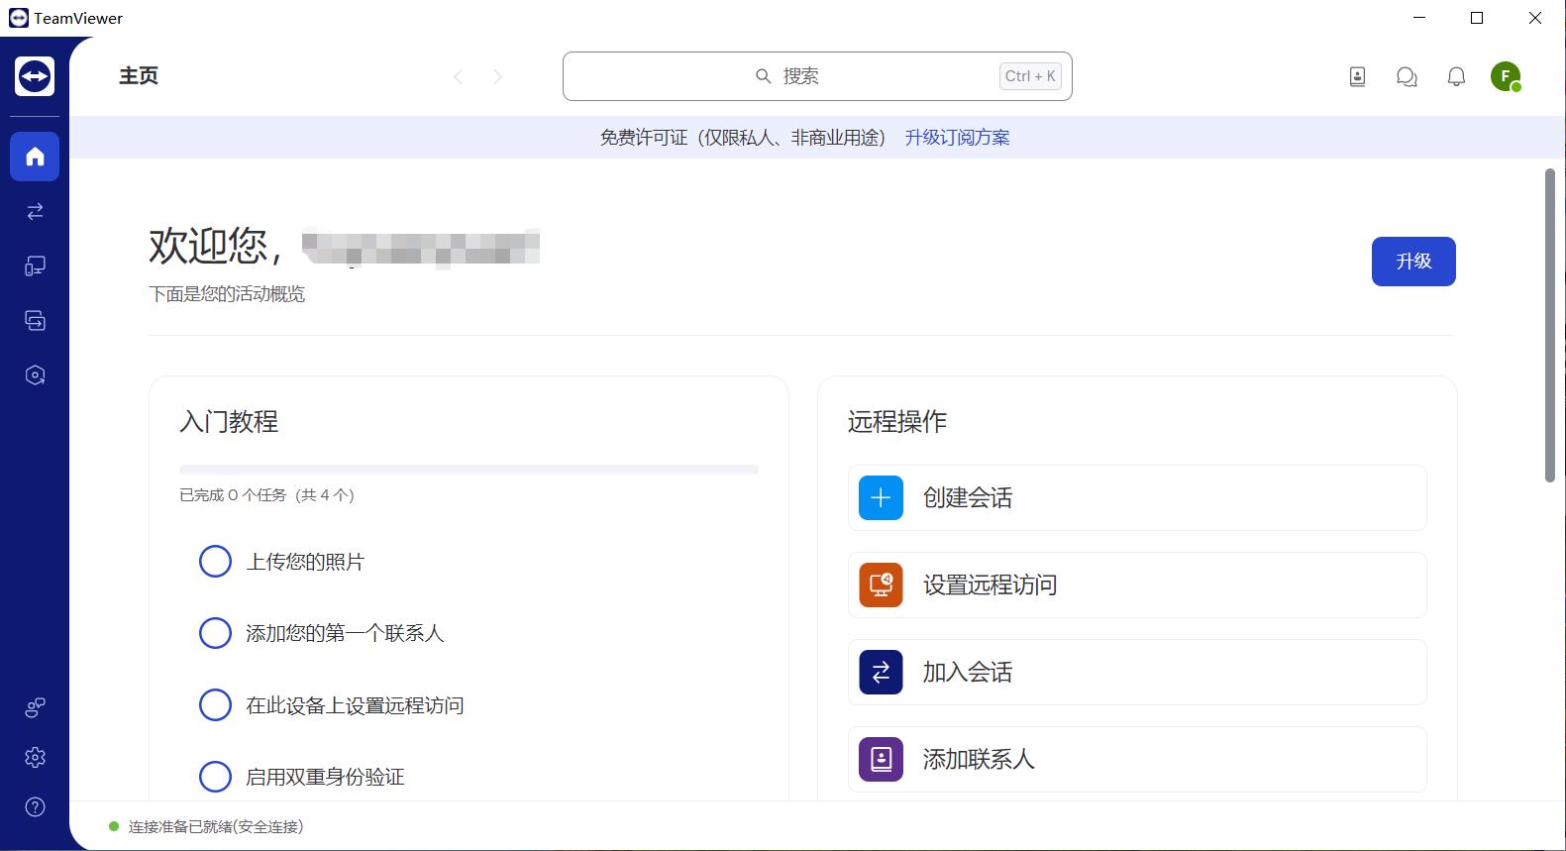Click the 上传您的照片 task text

tap(305, 562)
